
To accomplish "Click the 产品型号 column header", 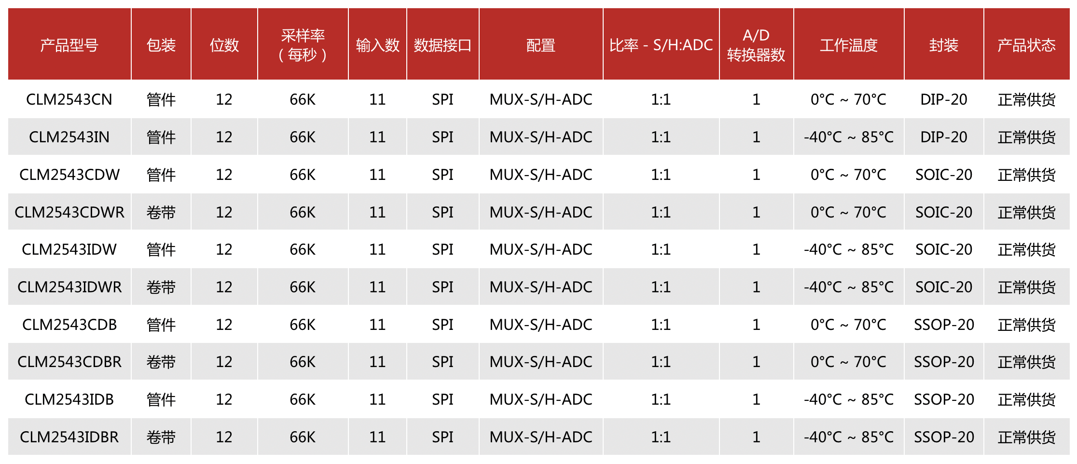I will tap(69, 45).
